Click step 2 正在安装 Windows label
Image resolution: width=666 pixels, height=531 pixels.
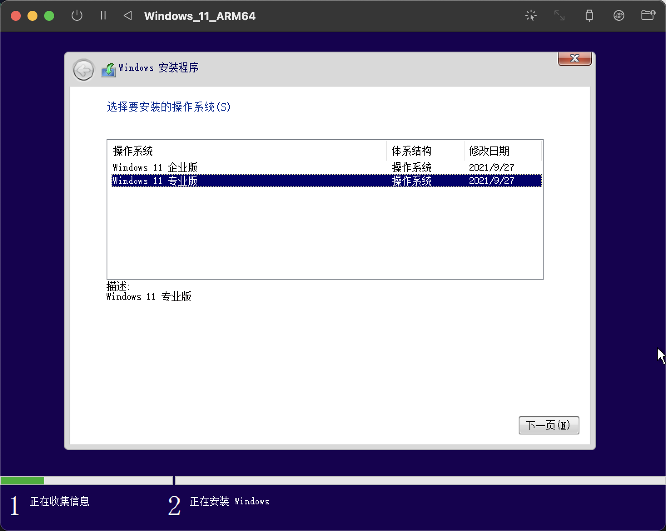(229, 502)
